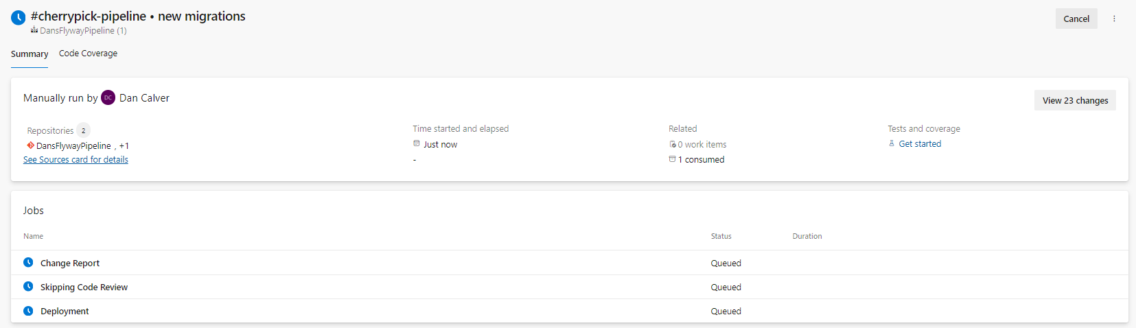
Task: Follow the See Sources card for details link
Action: [76, 159]
